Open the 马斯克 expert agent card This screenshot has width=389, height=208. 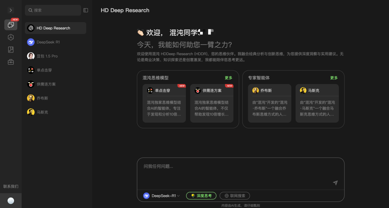[317, 103]
